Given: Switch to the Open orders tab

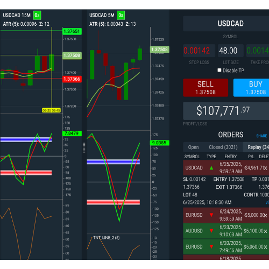Looking at the screenshot, I should point(193,147).
